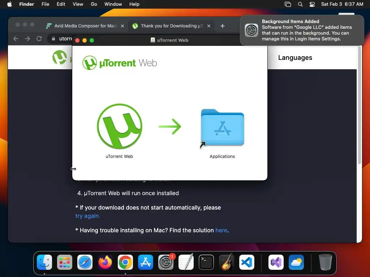Open the Applications folder shortcut
The width and height of the screenshot is (370, 277).
(222, 128)
